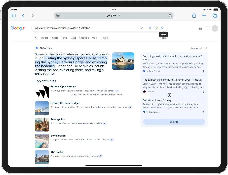Screen dimensions: 228x175
Task: Open the source link for Bondi Beach description
Action: 112,140
